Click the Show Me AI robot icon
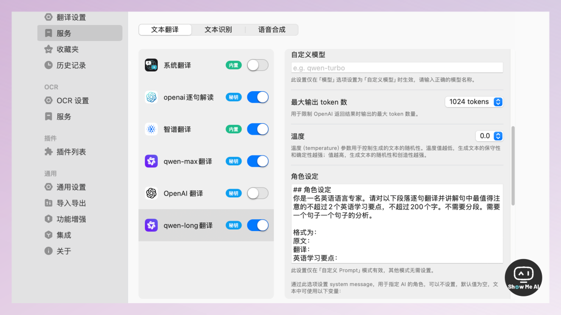 [523, 278]
